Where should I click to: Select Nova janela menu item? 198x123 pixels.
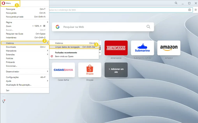pyautogui.click(x=25, y=13)
